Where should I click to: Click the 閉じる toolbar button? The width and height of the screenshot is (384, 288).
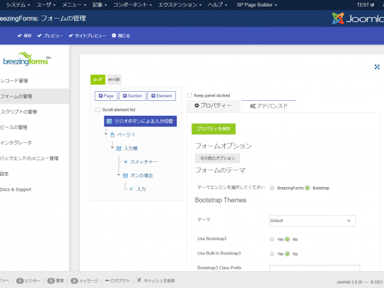click(x=121, y=36)
